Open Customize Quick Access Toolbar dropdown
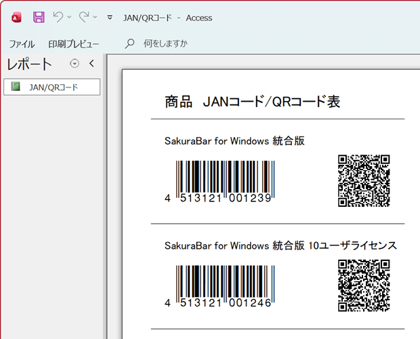The height and width of the screenshot is (339, 420). pyautogui.click(x=110, y=18)
